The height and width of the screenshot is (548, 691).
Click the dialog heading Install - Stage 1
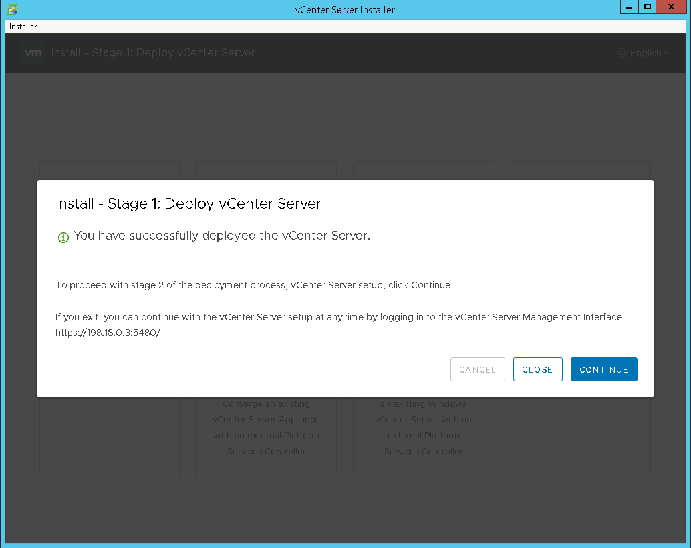pos(188,203)
